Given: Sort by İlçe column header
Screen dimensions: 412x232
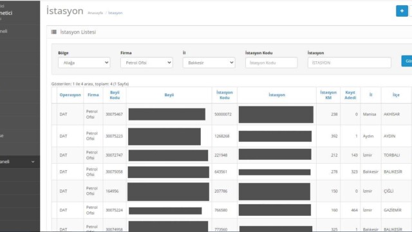Looking at the screenshot, I should 396,95.
